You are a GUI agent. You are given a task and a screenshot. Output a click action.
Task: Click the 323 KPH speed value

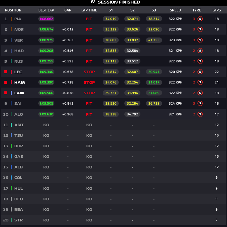pos(175,40)
